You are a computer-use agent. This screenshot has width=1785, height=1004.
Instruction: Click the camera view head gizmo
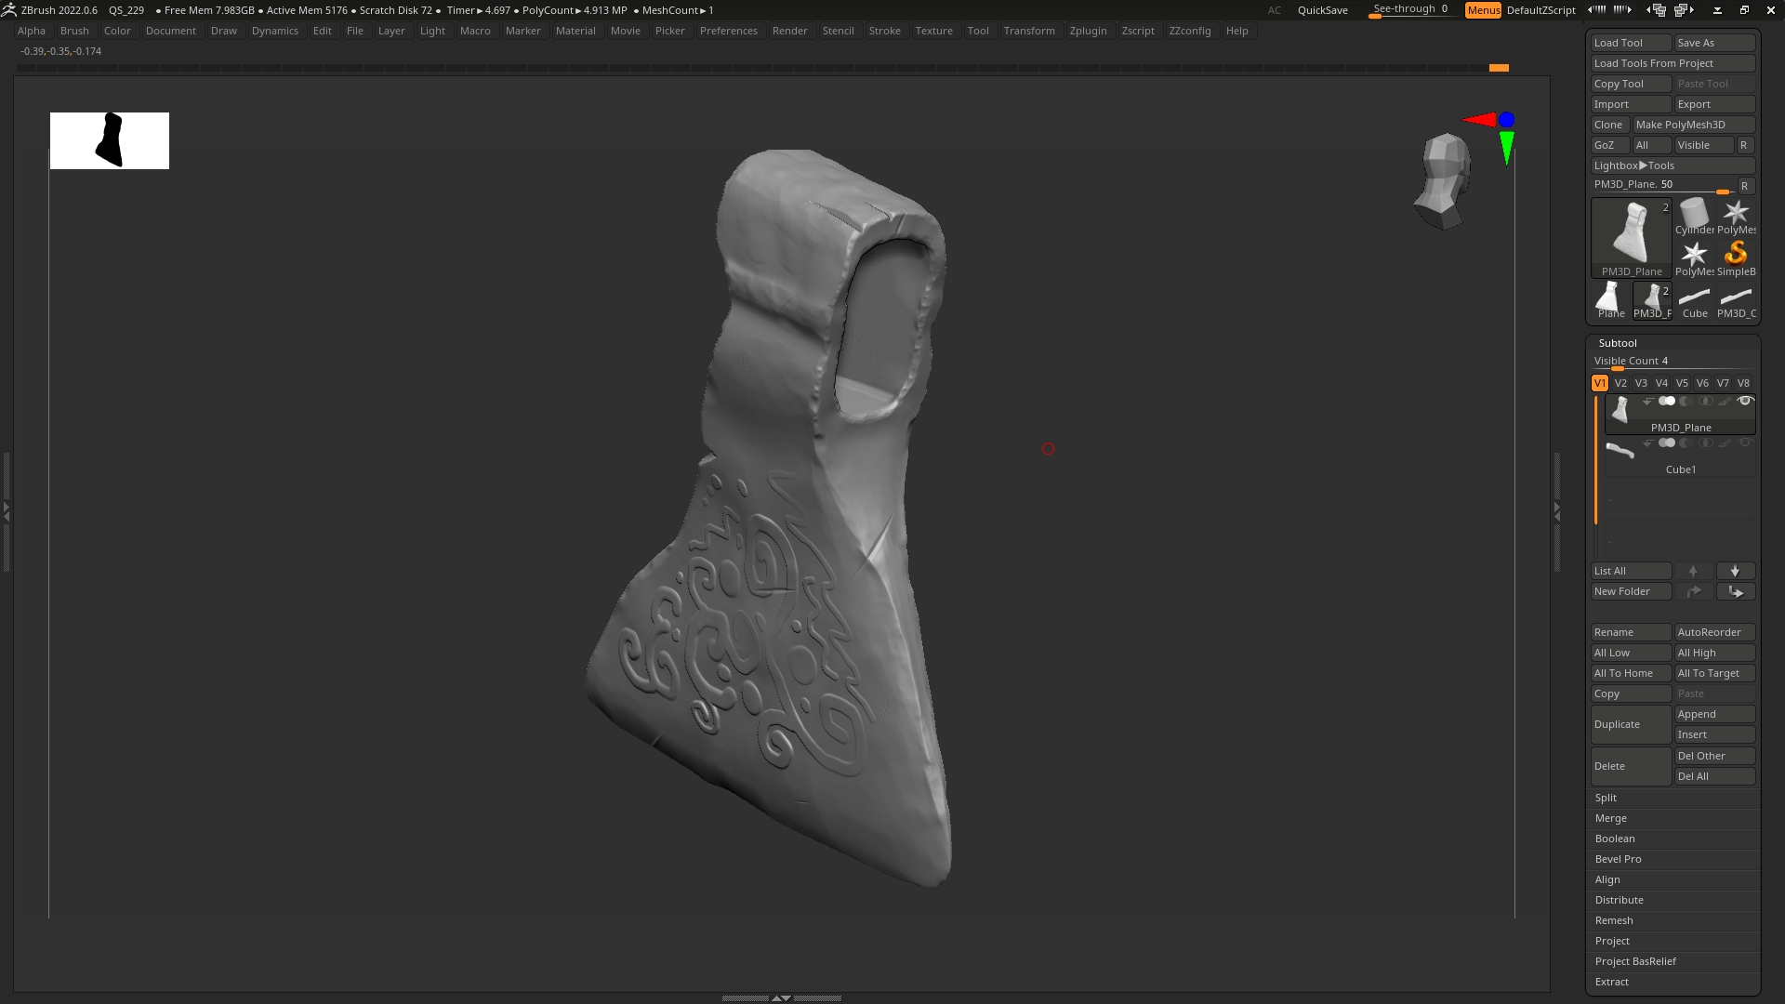coord(1442,181)
